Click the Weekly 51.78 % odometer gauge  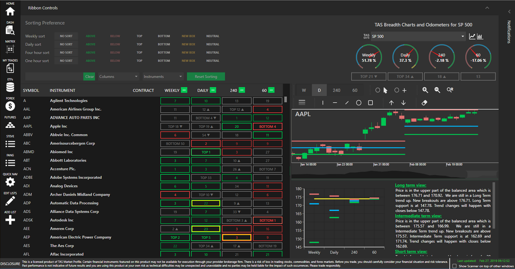pos(369,57)
